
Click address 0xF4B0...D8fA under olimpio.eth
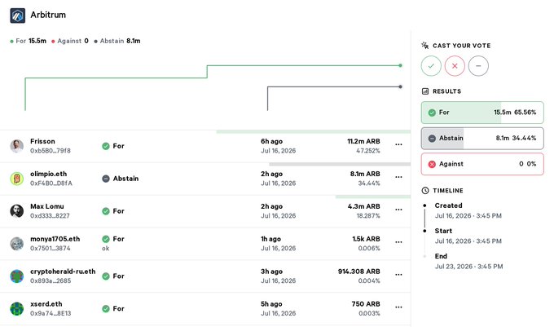point(51,183)
